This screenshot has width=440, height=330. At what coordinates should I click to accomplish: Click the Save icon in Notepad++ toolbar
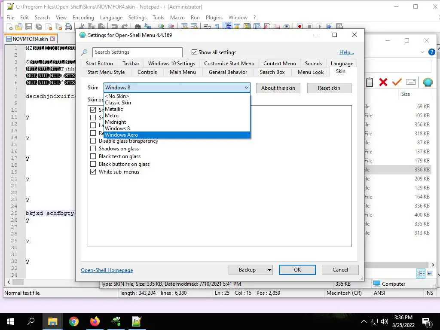pos(29,27)
